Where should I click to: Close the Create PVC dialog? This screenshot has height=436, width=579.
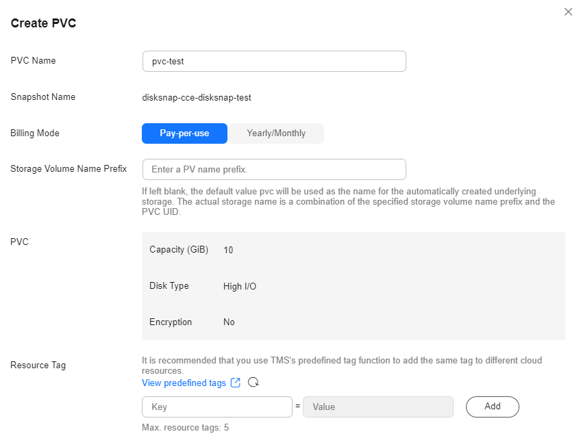pos(568,12)
